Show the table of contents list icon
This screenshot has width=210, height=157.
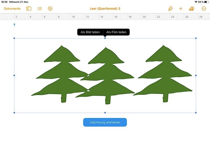coord(40,8)
